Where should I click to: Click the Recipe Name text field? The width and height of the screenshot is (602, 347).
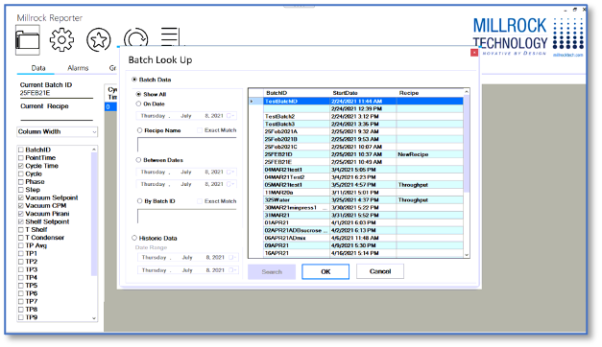[187, 145]
